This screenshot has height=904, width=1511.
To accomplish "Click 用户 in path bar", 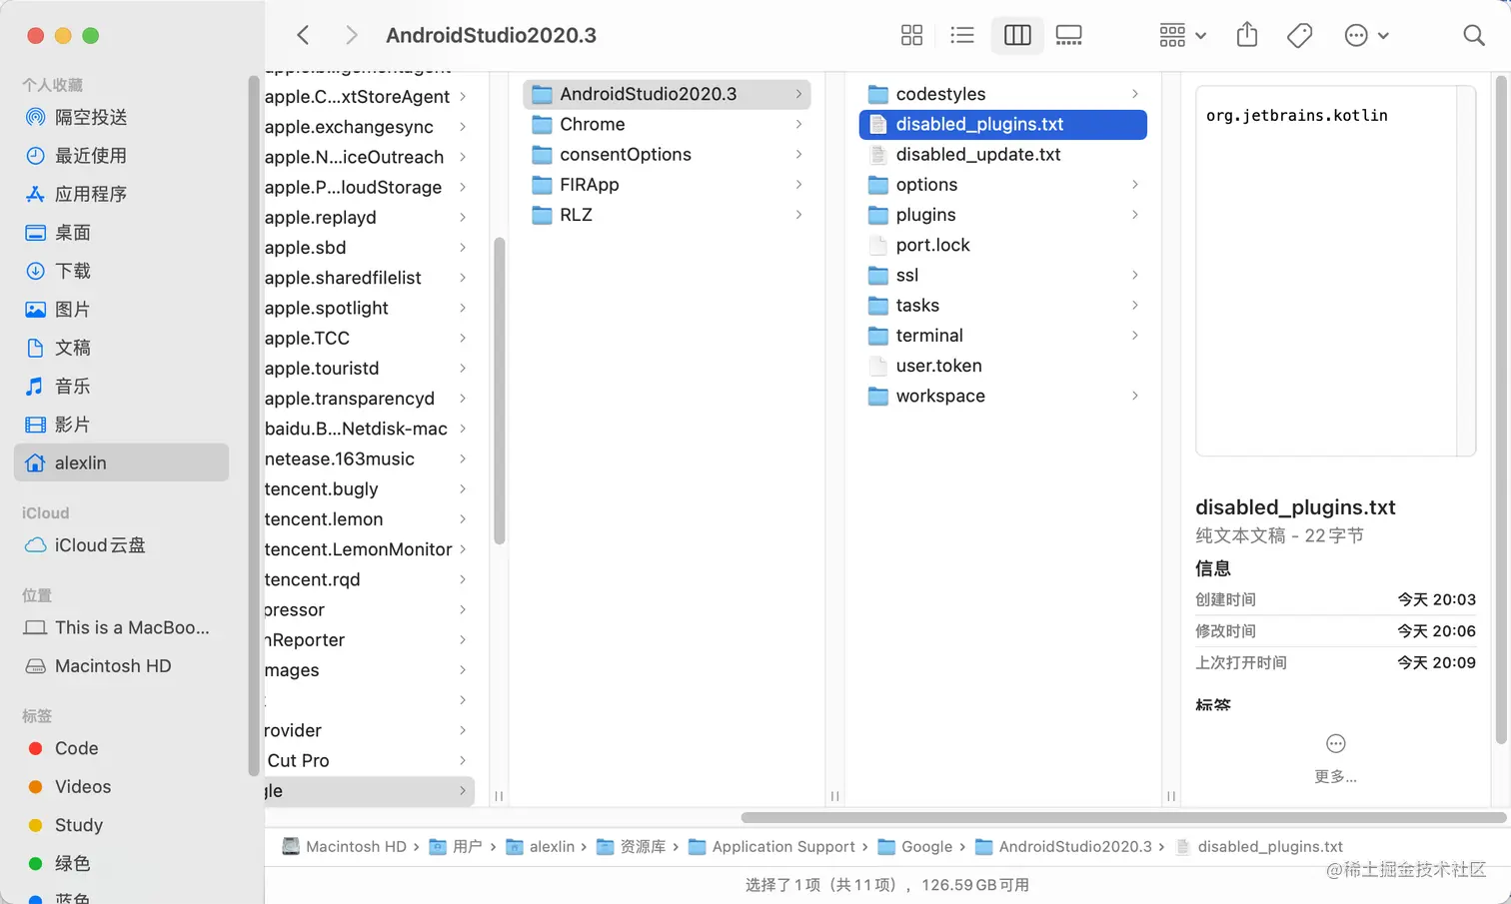I will [456, 846].
